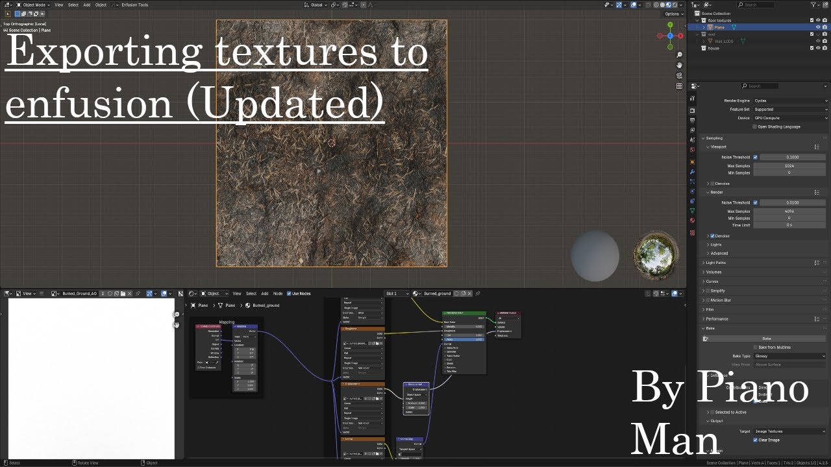Open the Object menu in 3D viewport header

coord(101,5)
